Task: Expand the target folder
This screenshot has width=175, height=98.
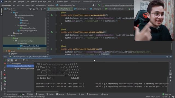Action: [7, 51]
